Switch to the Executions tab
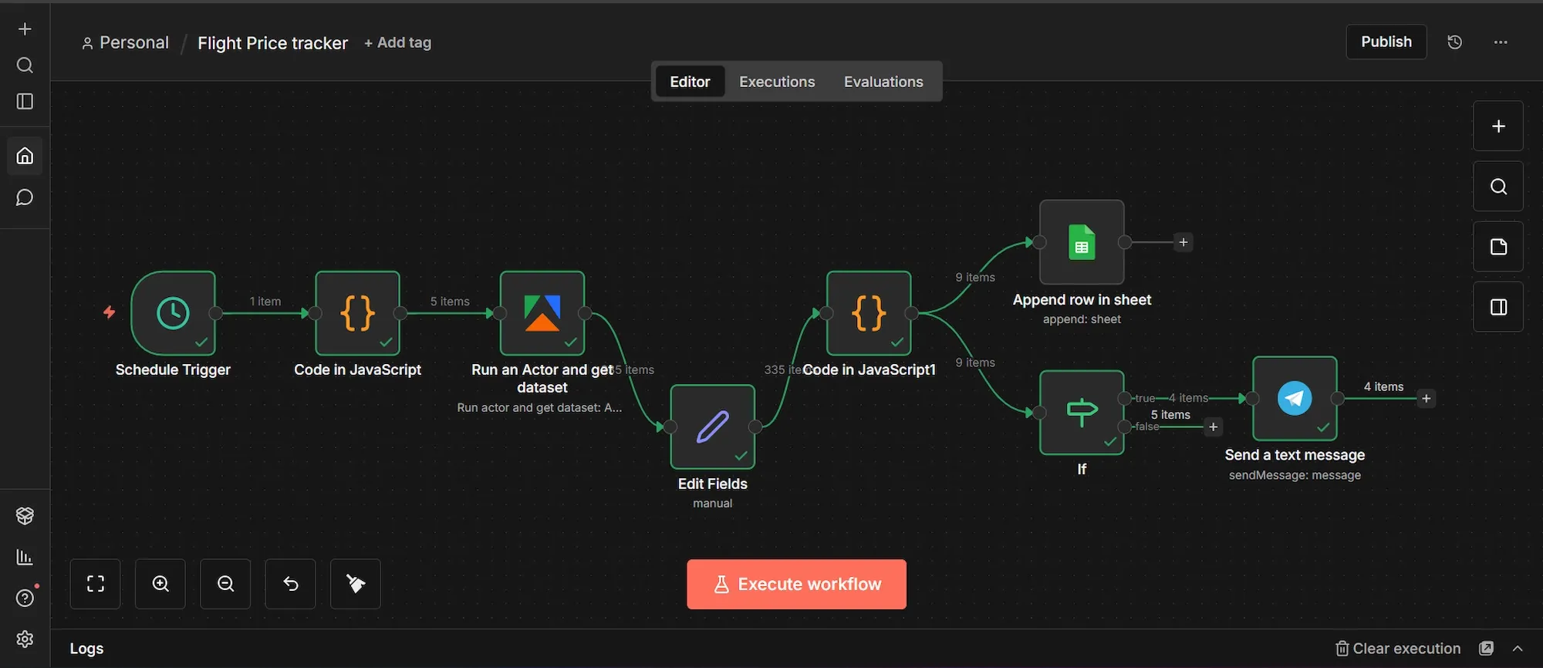The image size is (1543, 668). click(x=777, y=82)
